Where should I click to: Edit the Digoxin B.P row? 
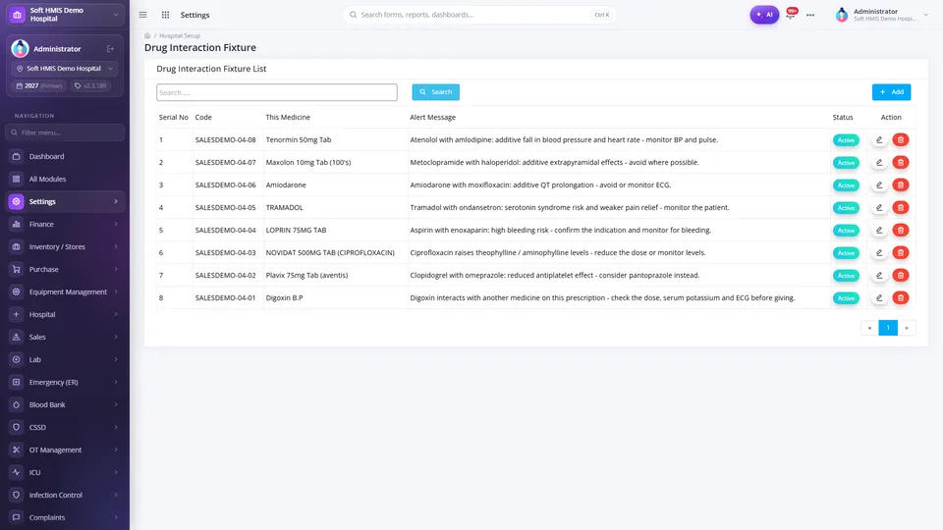(879, 297)
